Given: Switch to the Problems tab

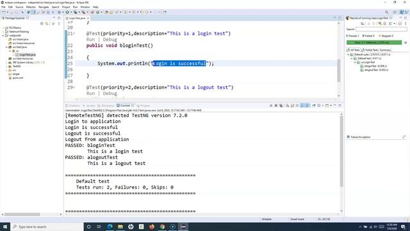Looking at the screenshot, I should pos(73,105).
